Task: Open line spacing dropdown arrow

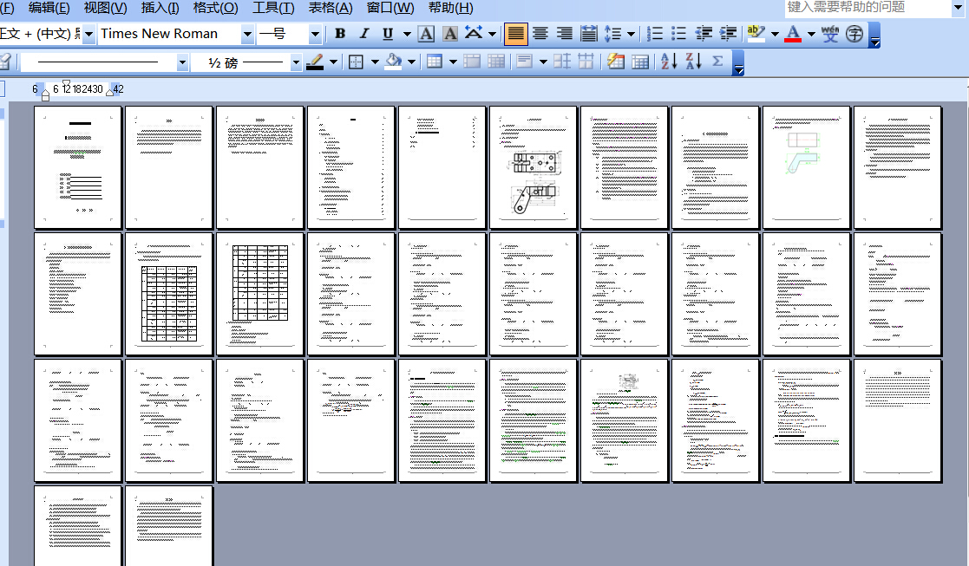Action: pyautogui.click(x=631, y=34)
